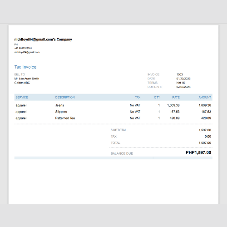Select the company name header text
Viewport: 227px width, 227px height.
[43, 39]
